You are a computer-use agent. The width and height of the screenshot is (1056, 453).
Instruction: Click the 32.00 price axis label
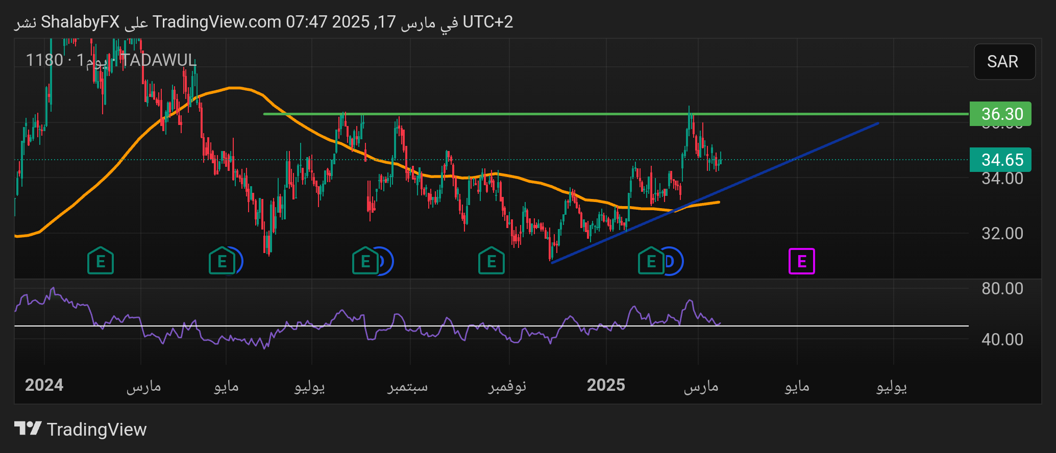pos(1002,234)
